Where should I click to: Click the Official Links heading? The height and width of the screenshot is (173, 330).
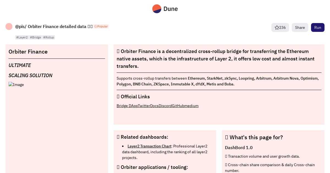pos(135,97)
